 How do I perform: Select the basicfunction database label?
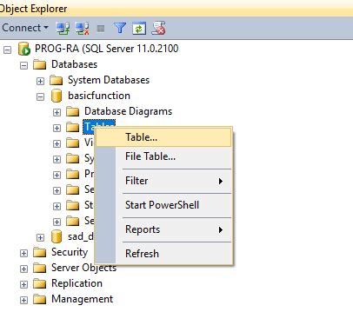[x=99, y=96]
